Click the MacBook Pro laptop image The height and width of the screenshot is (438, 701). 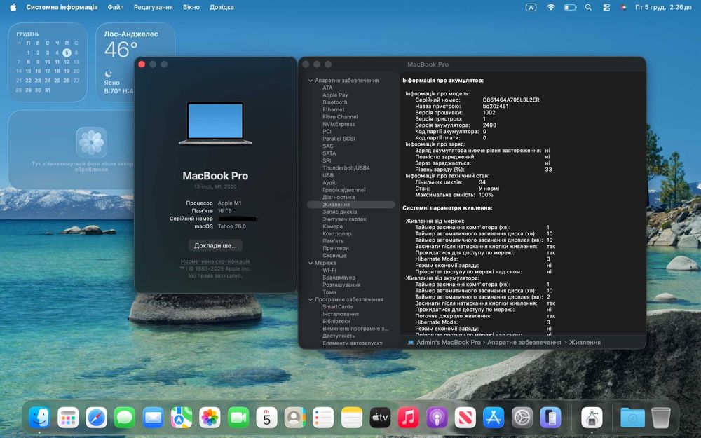[x=215, y=124]
